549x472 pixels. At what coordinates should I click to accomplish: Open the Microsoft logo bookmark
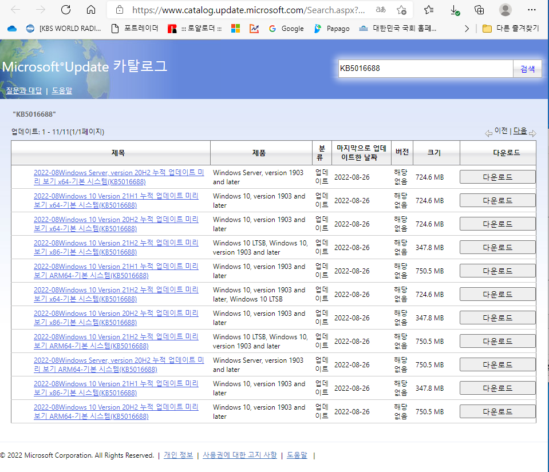click(236, 29)
